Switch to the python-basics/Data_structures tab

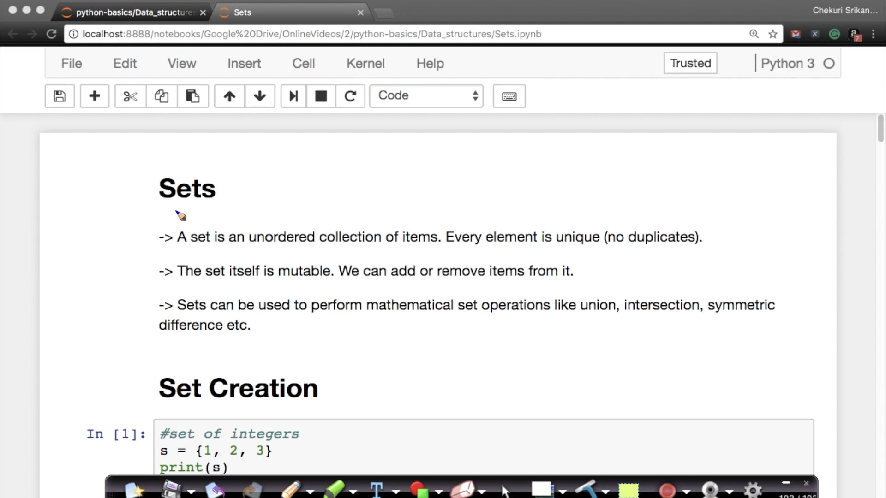click(x=135, y=12)
